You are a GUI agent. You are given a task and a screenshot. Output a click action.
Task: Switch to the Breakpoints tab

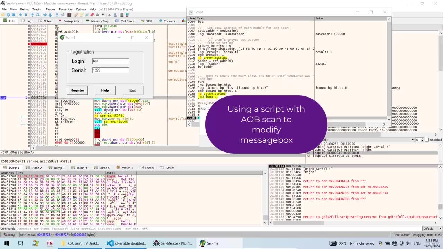(x=69, y=21)
